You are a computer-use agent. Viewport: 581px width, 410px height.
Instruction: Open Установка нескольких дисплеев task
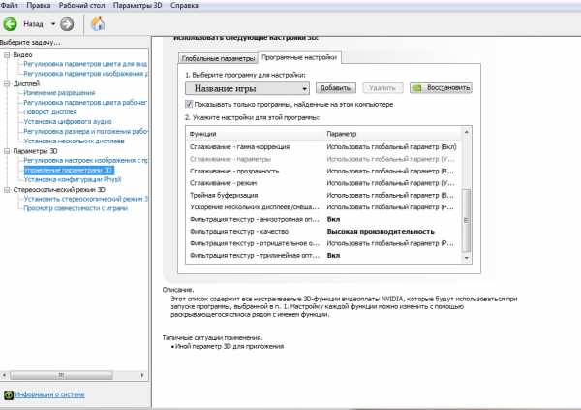coord(74,141)
